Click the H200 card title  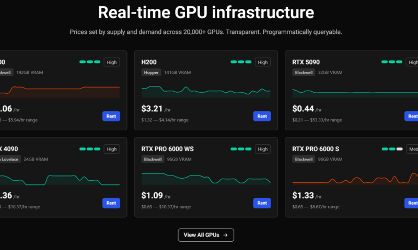pyautogui.click(x=149, y=62)
